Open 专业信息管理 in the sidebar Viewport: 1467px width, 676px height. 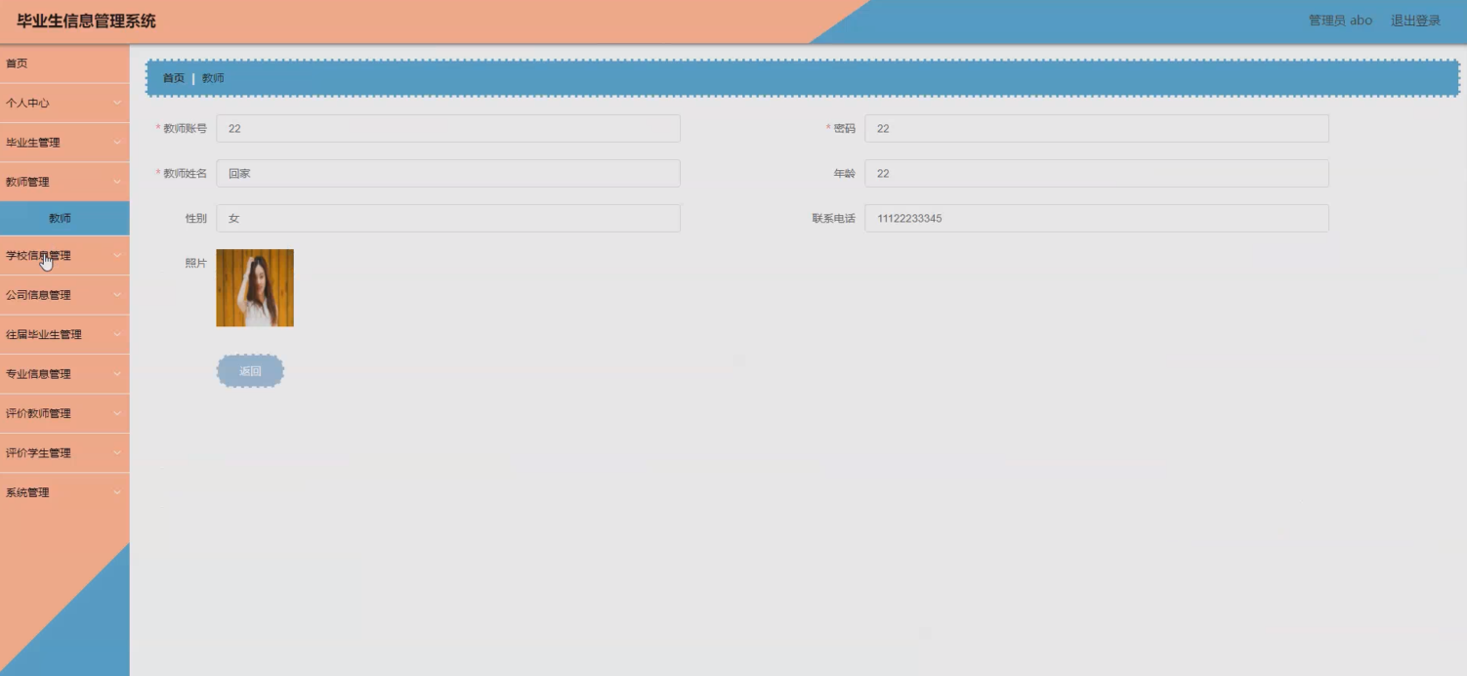pos(64,374)
